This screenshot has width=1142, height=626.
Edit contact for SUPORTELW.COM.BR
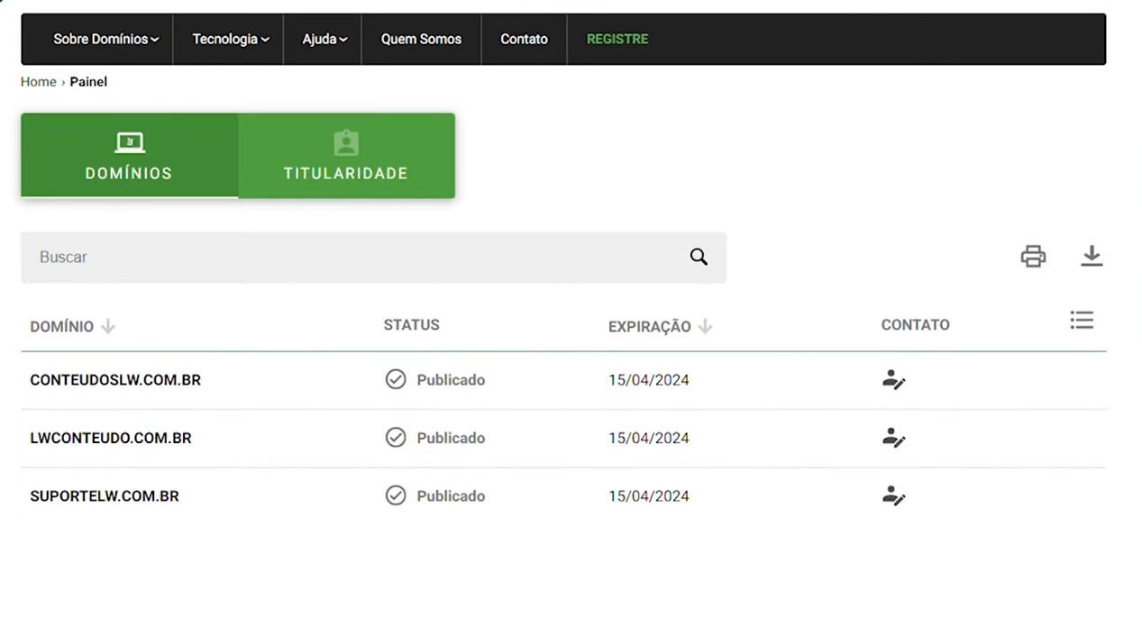893,495
